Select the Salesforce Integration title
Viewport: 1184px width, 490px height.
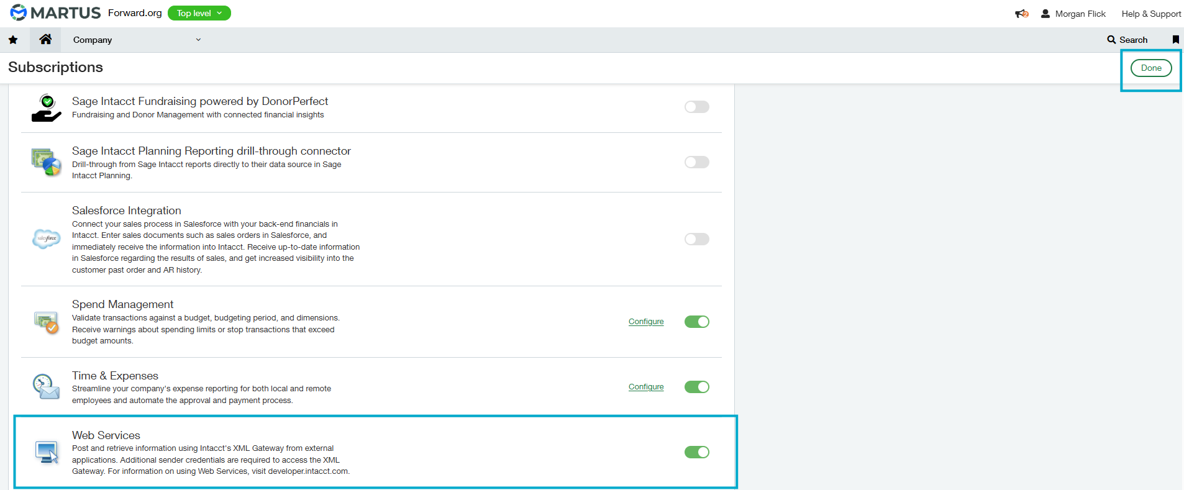127,211
